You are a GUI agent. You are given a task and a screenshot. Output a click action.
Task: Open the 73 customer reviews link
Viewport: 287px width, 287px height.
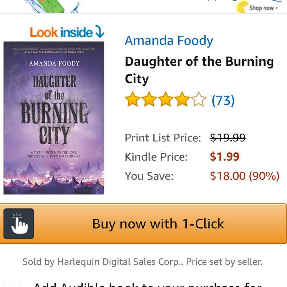click(223, 100)
